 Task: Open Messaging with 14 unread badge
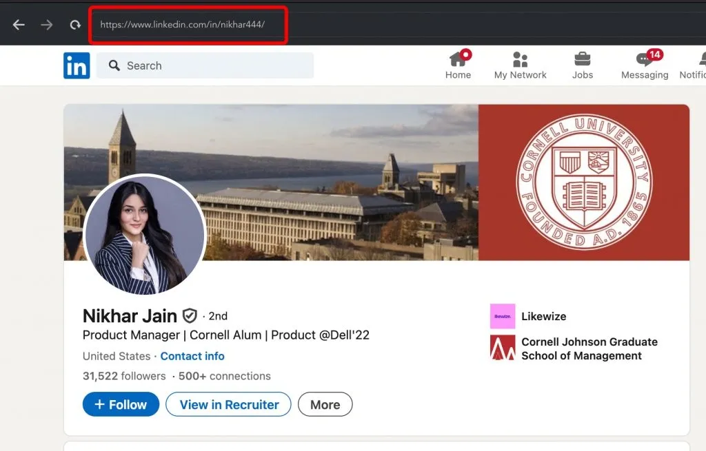click(x=645, y=65)
